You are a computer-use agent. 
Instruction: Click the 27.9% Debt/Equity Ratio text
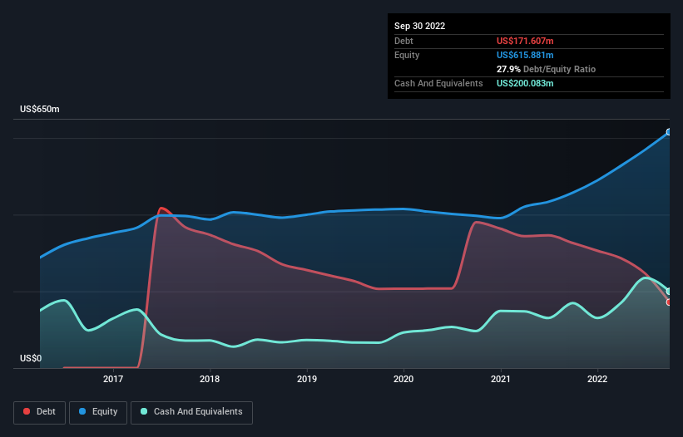click(x=546, y=69)
